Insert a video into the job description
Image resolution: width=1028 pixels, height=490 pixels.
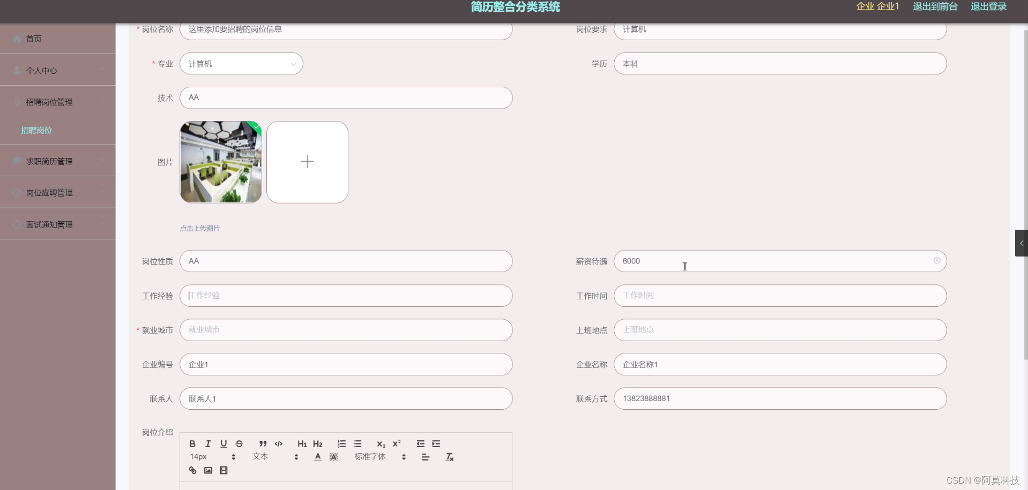click(x=224, y=470)
